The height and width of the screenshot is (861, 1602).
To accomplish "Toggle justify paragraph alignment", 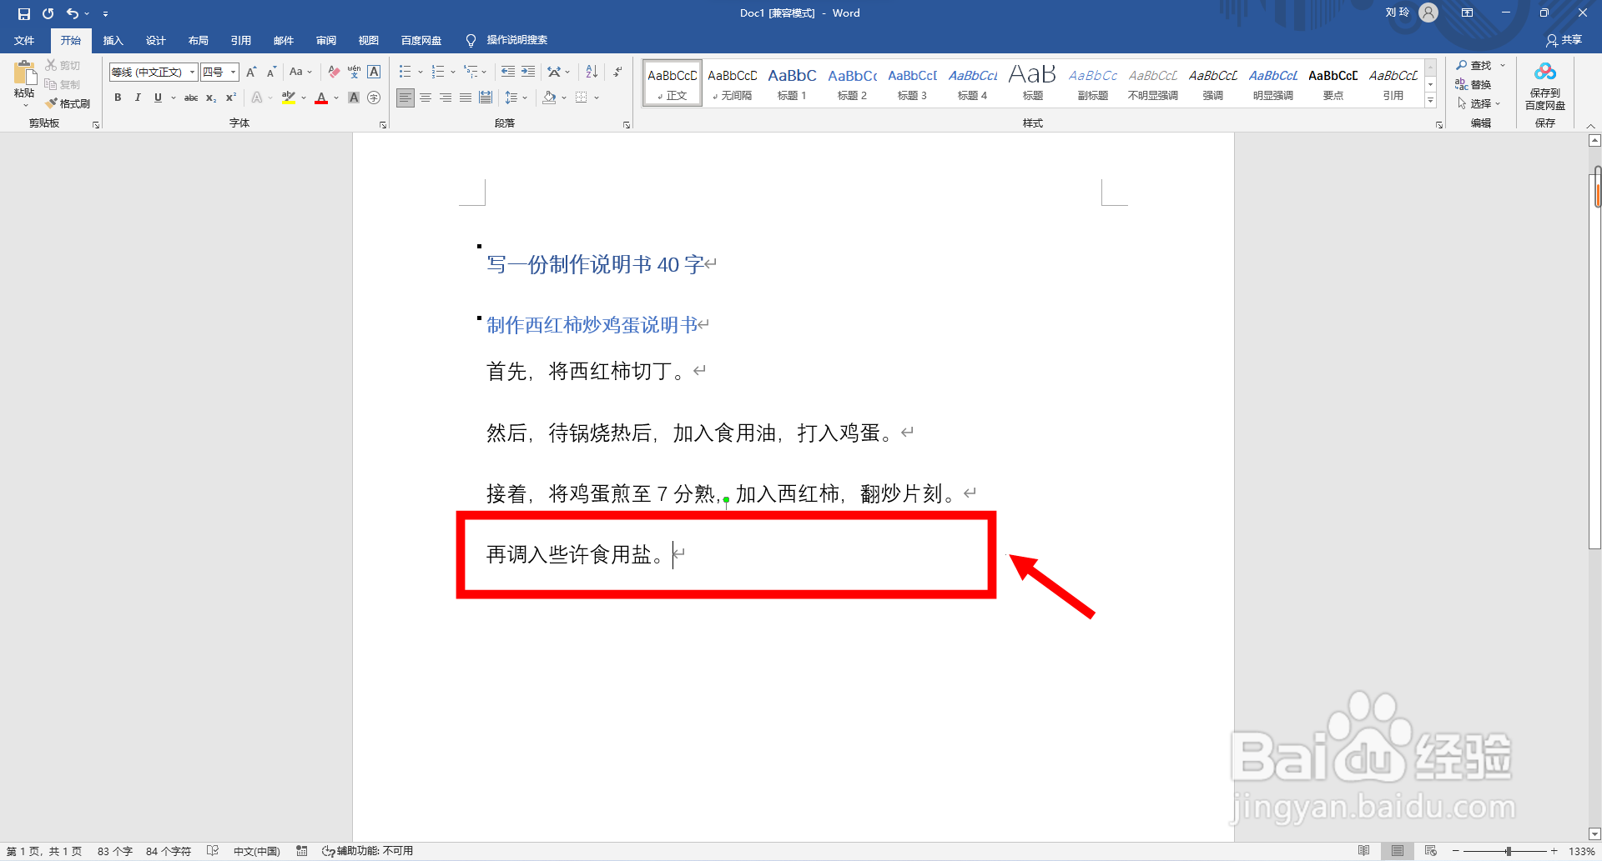I will pyautogui.click(x=466, y=98).
